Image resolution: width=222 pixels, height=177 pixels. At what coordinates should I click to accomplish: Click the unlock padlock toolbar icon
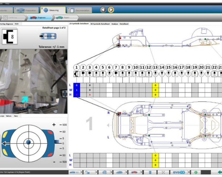click(x=87, y=172)
